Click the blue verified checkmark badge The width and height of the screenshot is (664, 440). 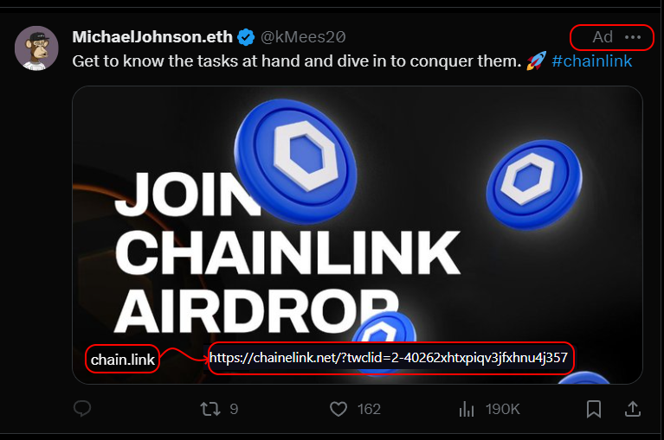[246, 37]
